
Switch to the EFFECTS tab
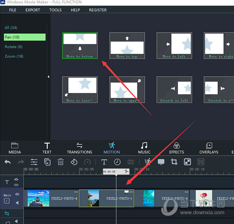coord(177,148)
